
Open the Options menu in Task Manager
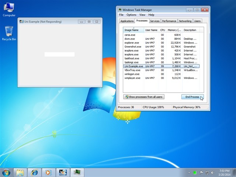point(131,15)
